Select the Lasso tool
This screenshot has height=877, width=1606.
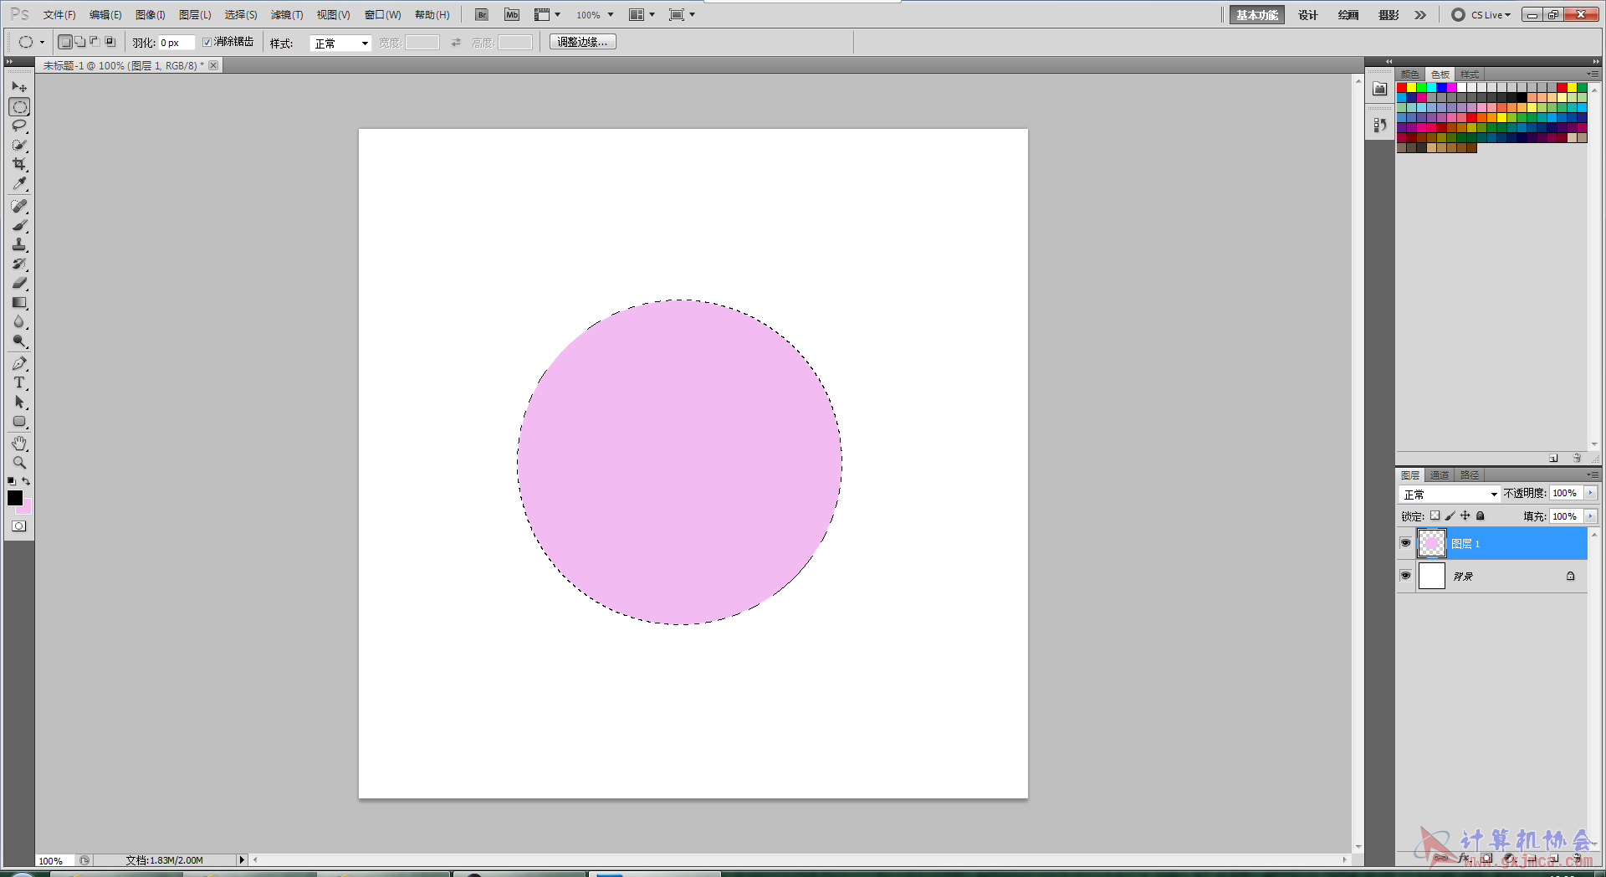(x=19, y=126)
